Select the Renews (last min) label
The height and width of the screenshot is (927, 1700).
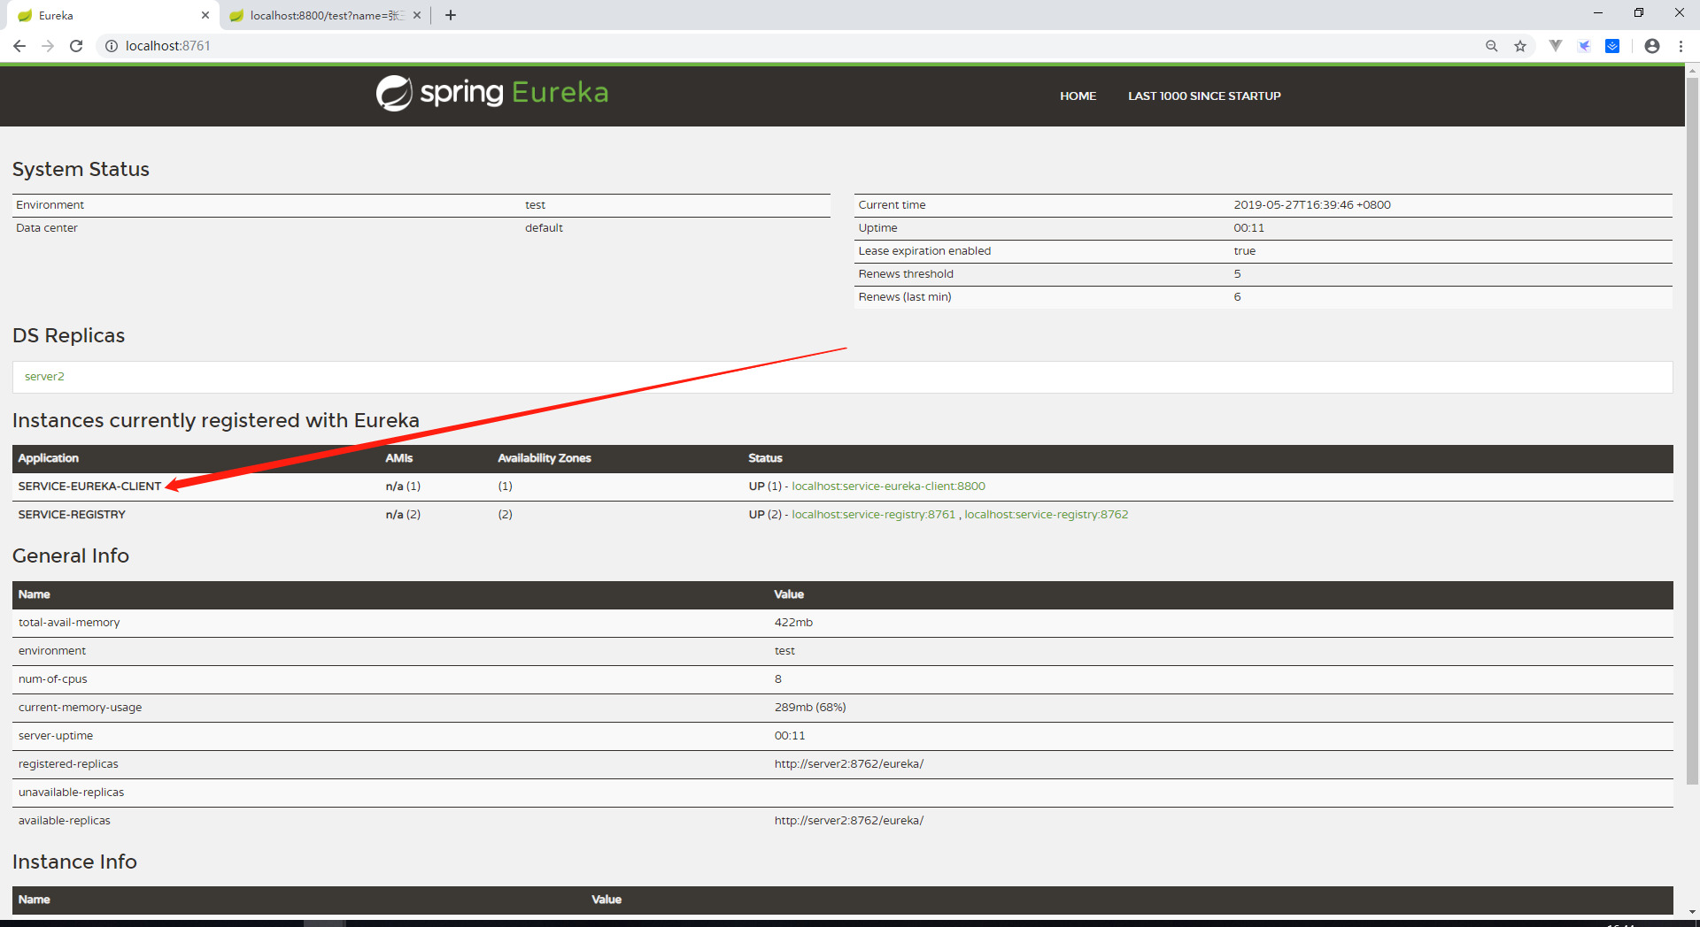(905, 297)
